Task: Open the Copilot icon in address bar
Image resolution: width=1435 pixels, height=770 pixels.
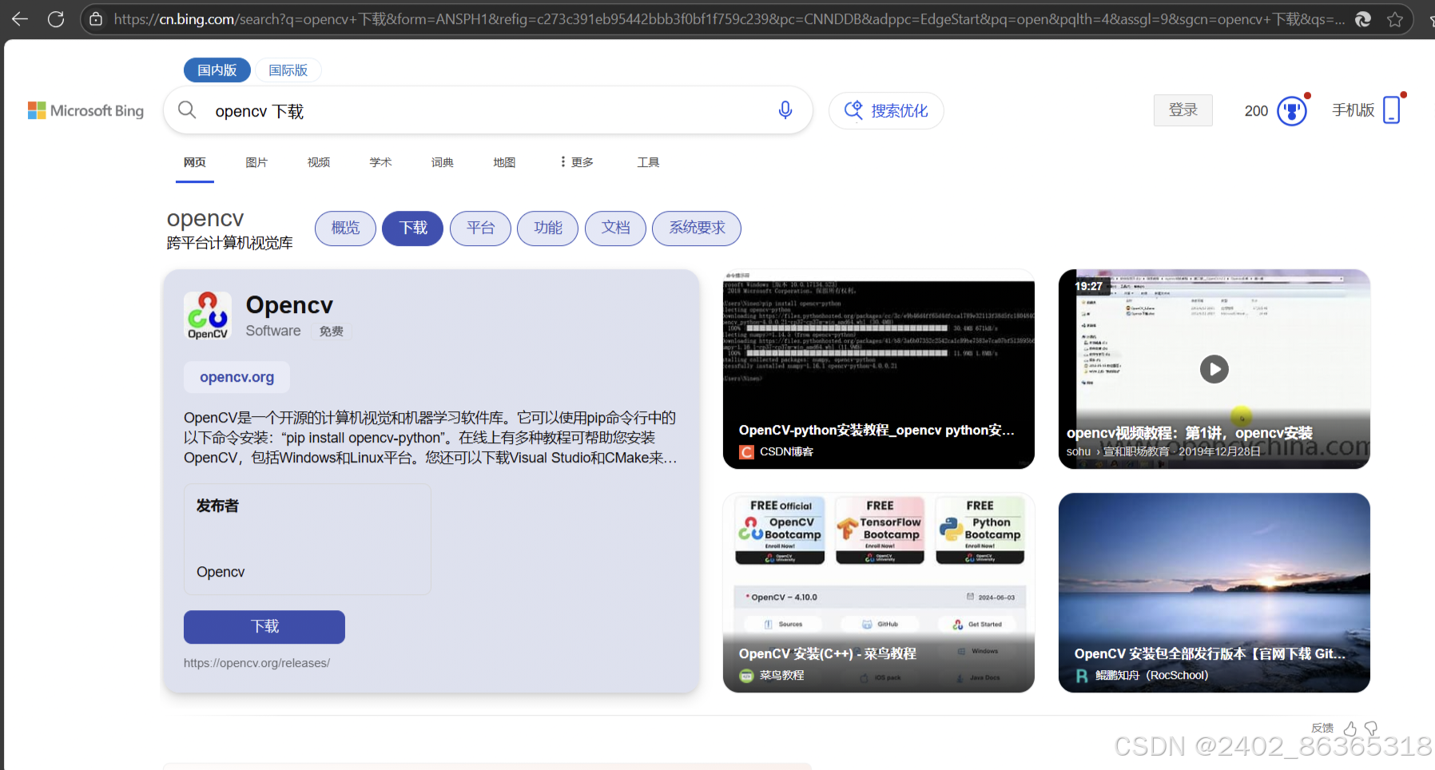Action: tap(1363, 19)
